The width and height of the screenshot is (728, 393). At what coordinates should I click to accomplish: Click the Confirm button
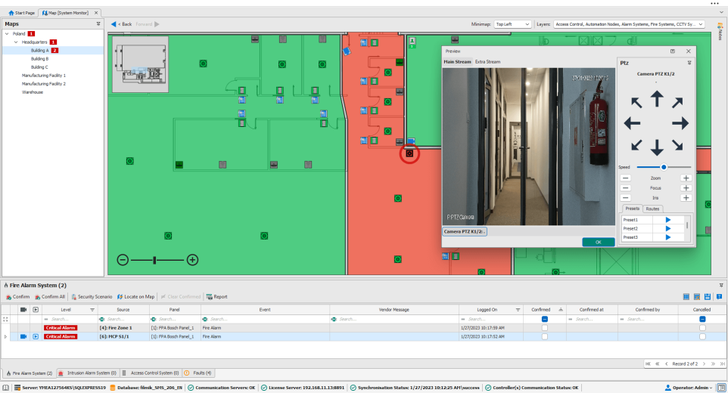pos(17,296)
